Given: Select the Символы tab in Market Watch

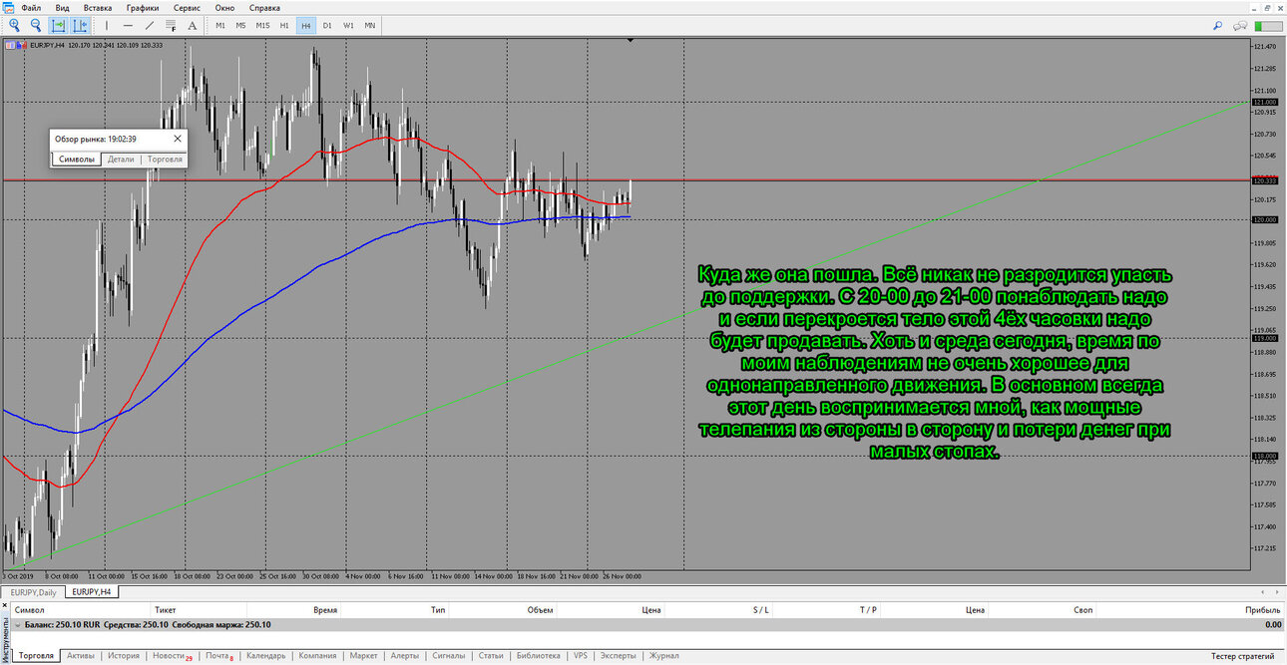Looking at the screenshot, I should (x=76, y=159).
